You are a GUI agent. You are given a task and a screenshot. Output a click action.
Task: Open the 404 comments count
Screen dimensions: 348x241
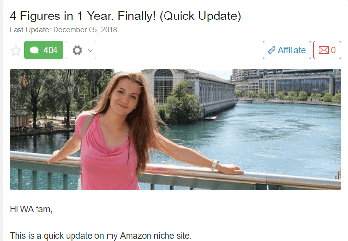pos(44,50)
